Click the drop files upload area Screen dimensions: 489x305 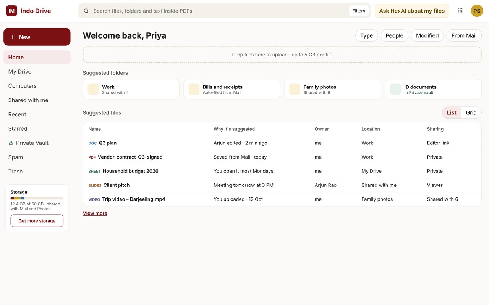coord(282,55)
